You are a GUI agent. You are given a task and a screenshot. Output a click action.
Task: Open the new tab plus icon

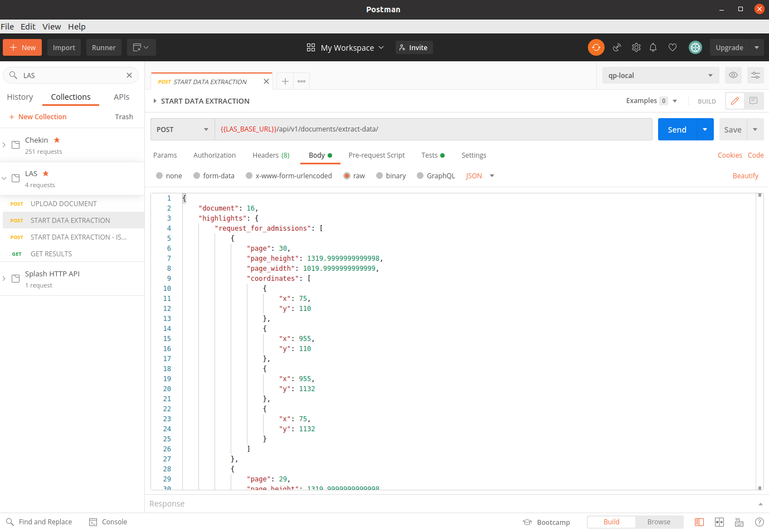click(x=285, y=81)
